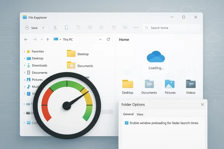Click the Music note icon in sidebar

(28, 87)
